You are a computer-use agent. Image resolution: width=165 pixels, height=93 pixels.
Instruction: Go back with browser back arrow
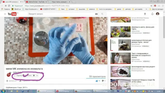pos(2,6)
